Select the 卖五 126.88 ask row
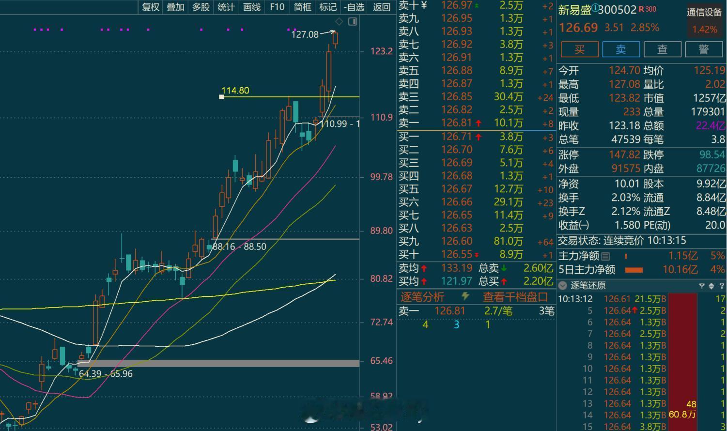 pyautogui.click(x=476, y=71)
